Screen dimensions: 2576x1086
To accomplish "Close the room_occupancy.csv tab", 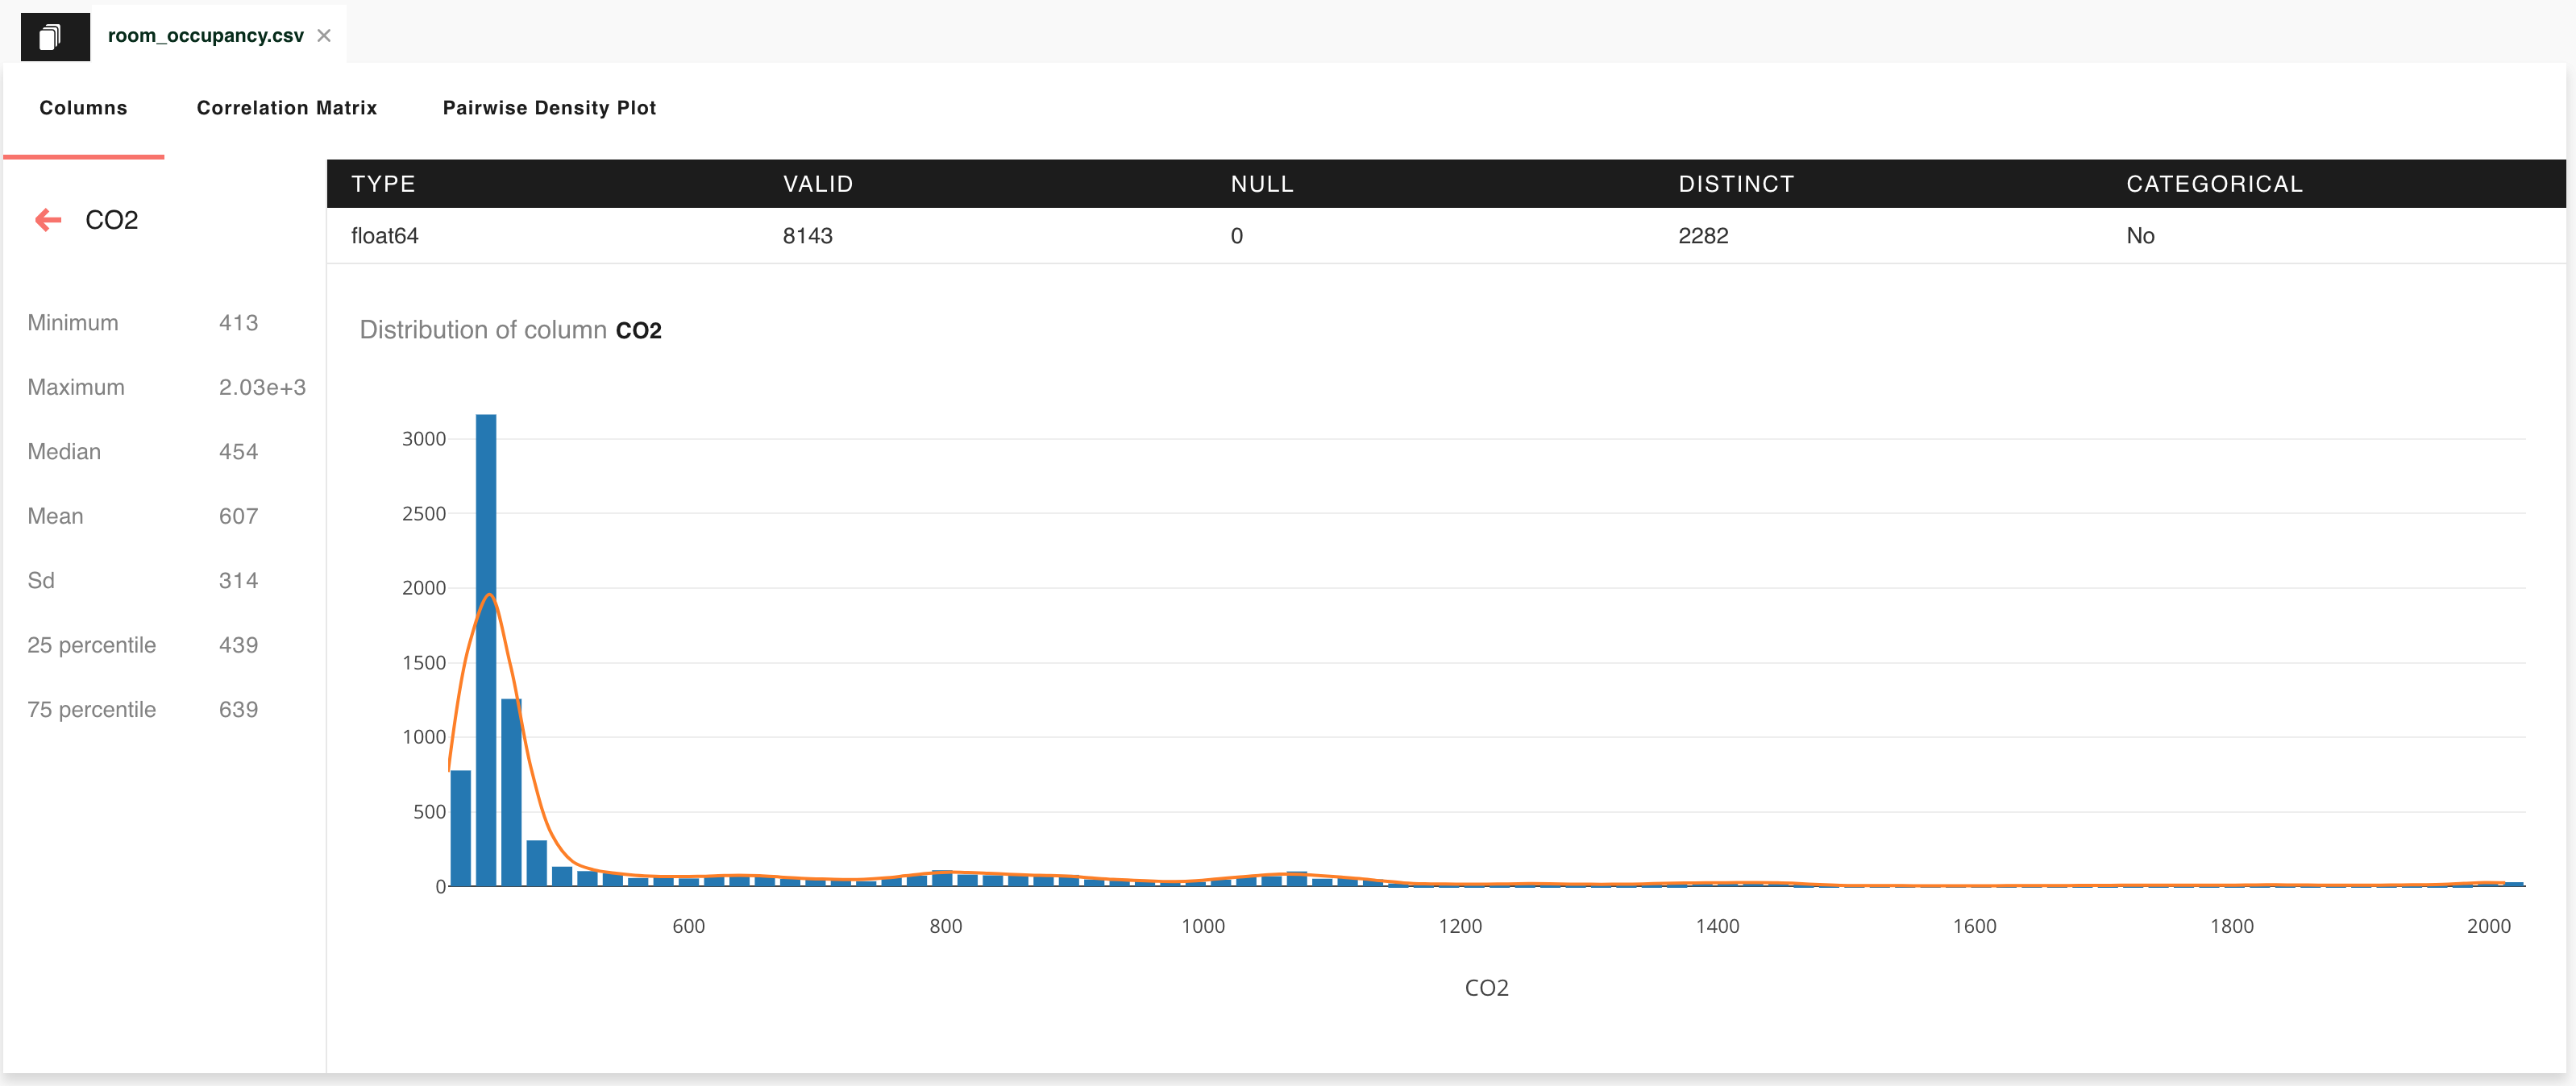I will coord(324,36).
